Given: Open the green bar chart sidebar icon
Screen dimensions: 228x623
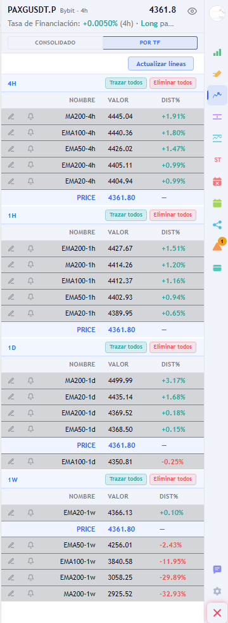Looking at the screenshot, I should click(217, 53).
